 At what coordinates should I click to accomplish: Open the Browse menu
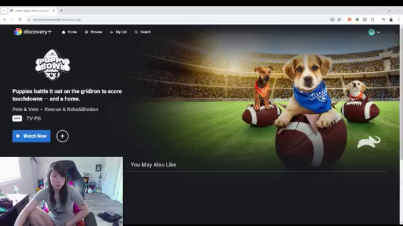click(93, 32)
